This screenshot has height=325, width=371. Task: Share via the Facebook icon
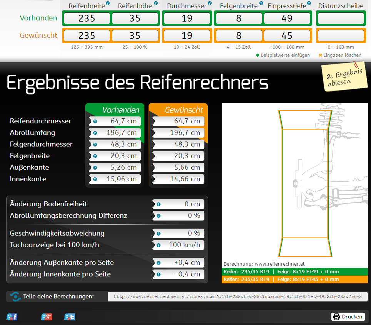pyautogui.click(x=12, y=317)
